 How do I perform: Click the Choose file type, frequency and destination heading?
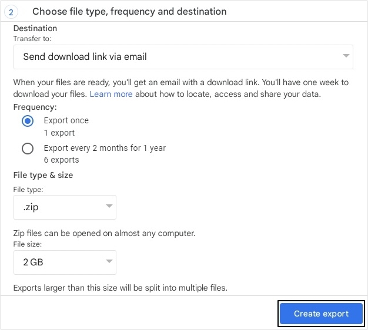pos(129,12)
